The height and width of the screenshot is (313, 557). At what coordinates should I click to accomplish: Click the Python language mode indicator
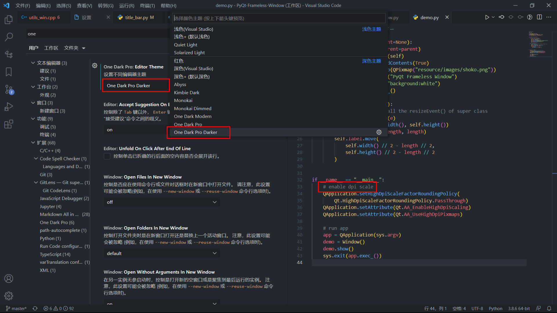495,309
